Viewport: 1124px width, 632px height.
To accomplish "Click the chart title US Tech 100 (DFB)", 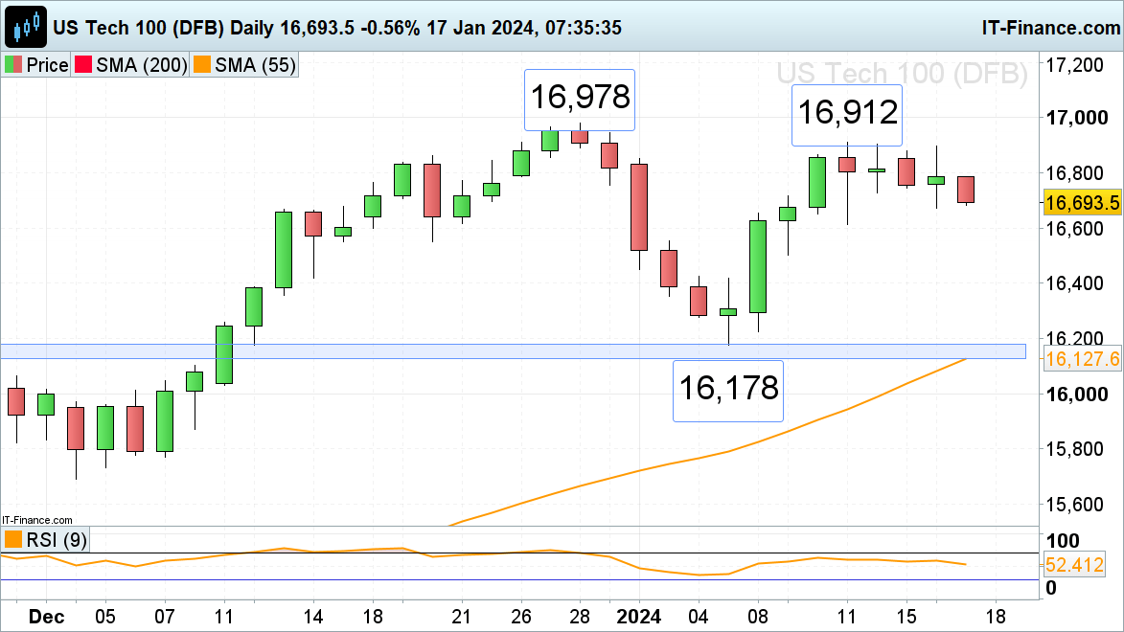I will [x=138, y=28].
